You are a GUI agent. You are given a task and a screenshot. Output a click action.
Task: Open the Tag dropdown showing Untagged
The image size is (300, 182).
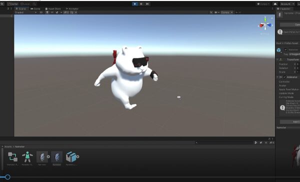coord(294,54)
